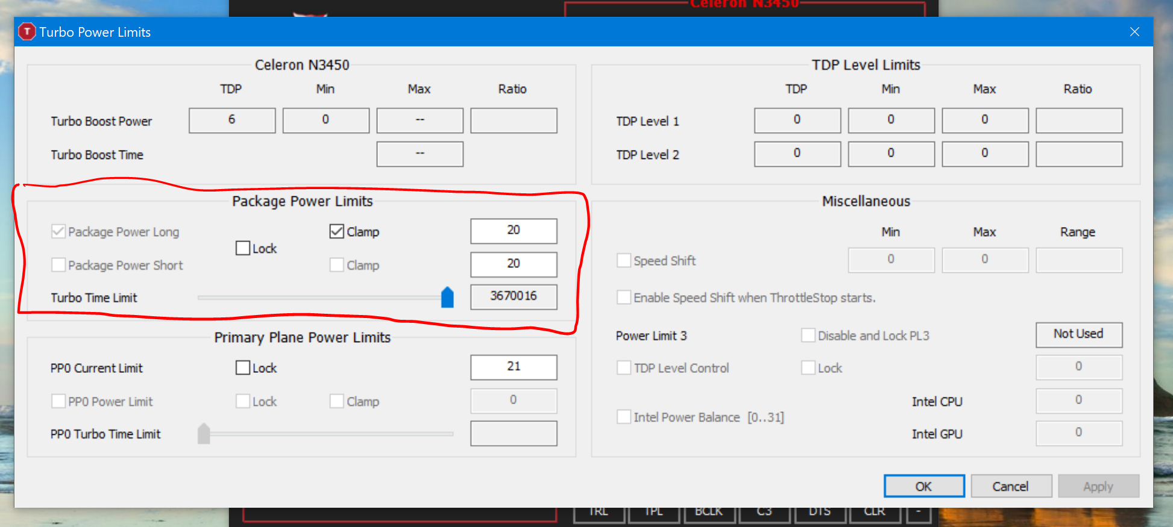Click TDP Level 1 TDP field

point(797,120)
